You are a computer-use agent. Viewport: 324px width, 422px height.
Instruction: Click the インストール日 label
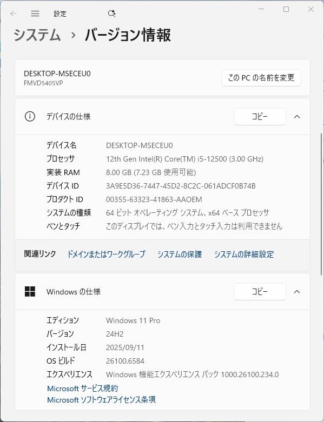coord(66,347)
